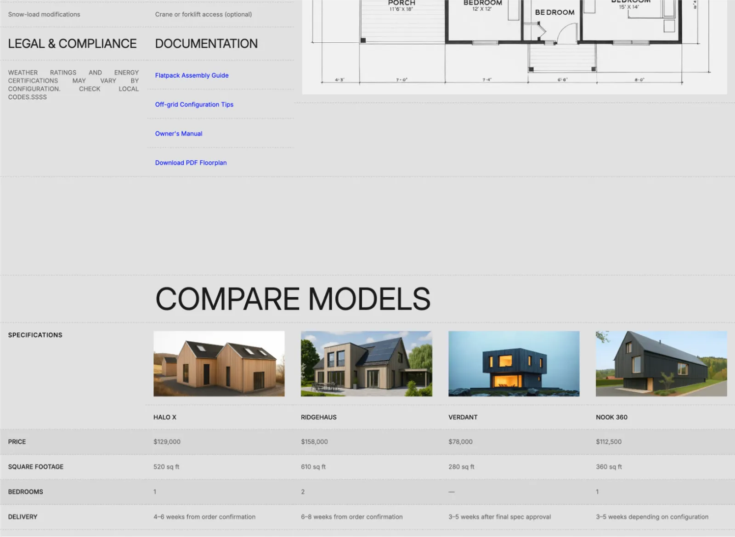
Task: Open the Verdant model image
Action: 514,363
